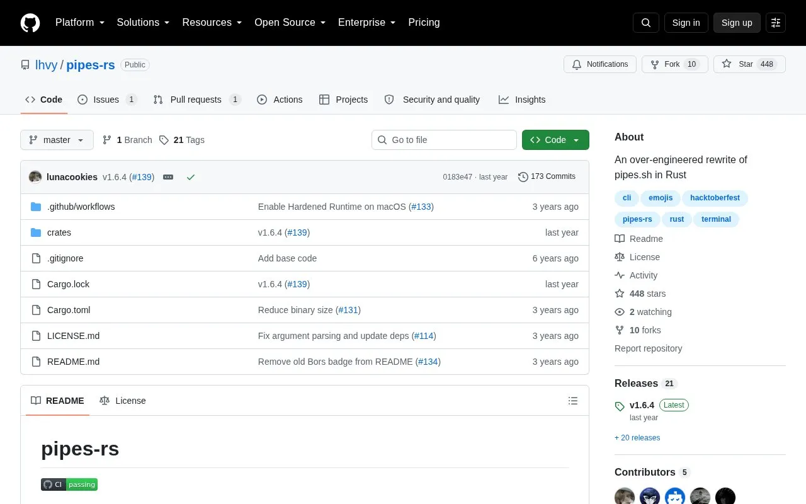Click the Star button
Viewport: 806px width, 504px height.
pyautogui.click(x=749, y=64)
